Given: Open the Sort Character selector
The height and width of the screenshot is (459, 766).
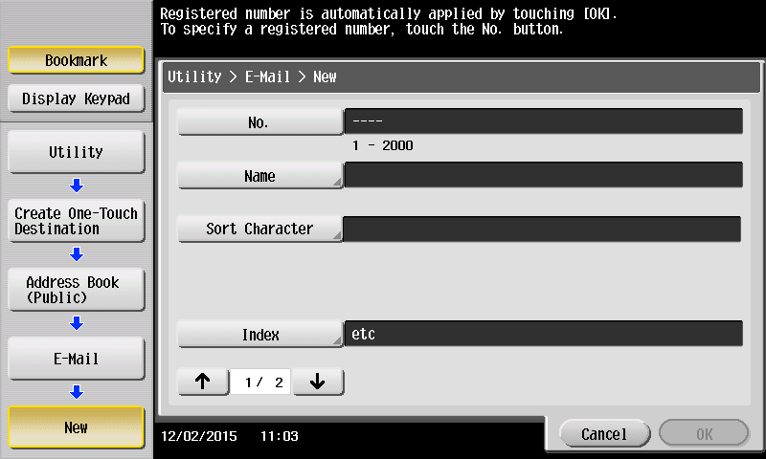Looking at the screenshot, I should pyautogui.click(x=259, y=229).
